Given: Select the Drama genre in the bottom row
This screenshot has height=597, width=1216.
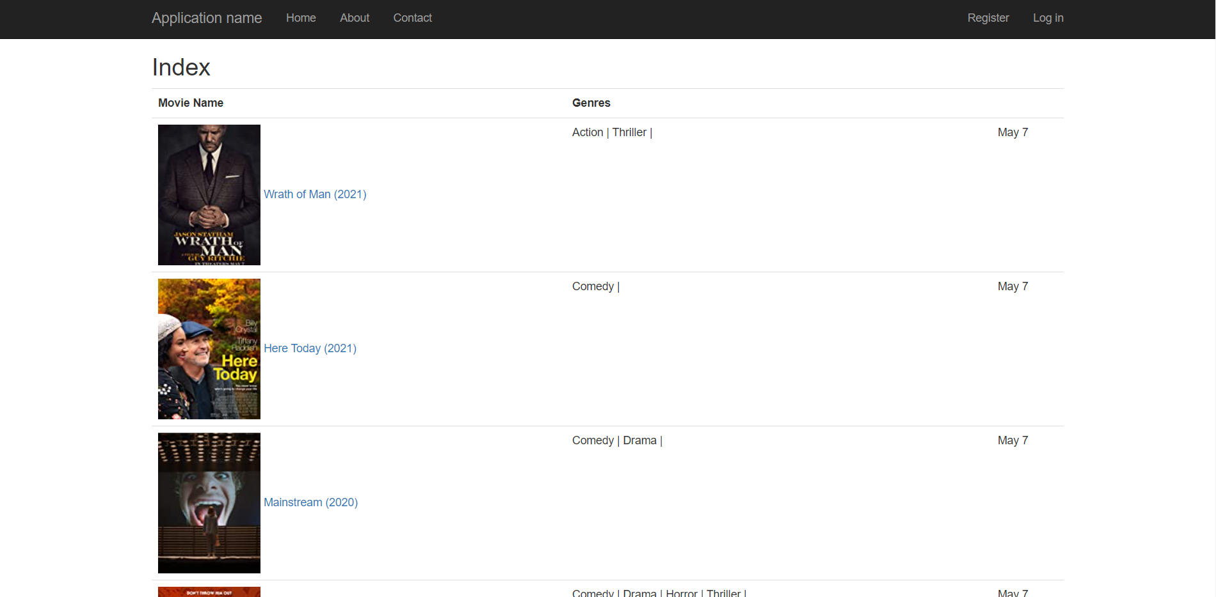Looking at the screenshot, I should click(639, 593).
